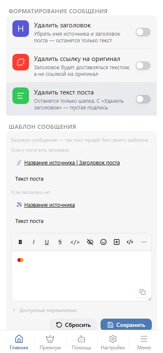Click the Если заголовка нет label
This screenshot has width=163, height=353.
31,193
